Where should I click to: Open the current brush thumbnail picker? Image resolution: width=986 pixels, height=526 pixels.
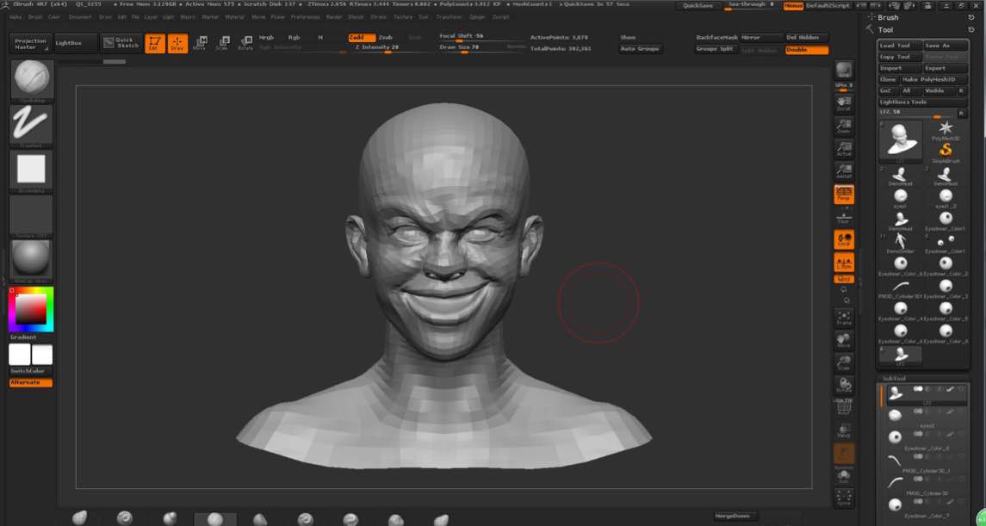(x=32, y=80)
